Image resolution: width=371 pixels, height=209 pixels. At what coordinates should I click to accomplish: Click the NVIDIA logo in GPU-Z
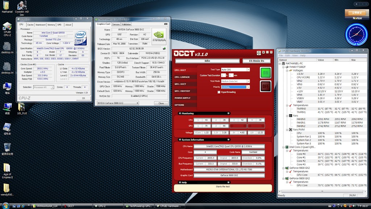159,37
